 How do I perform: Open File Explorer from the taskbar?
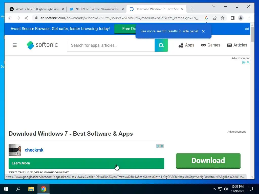(x=31, y=189)
